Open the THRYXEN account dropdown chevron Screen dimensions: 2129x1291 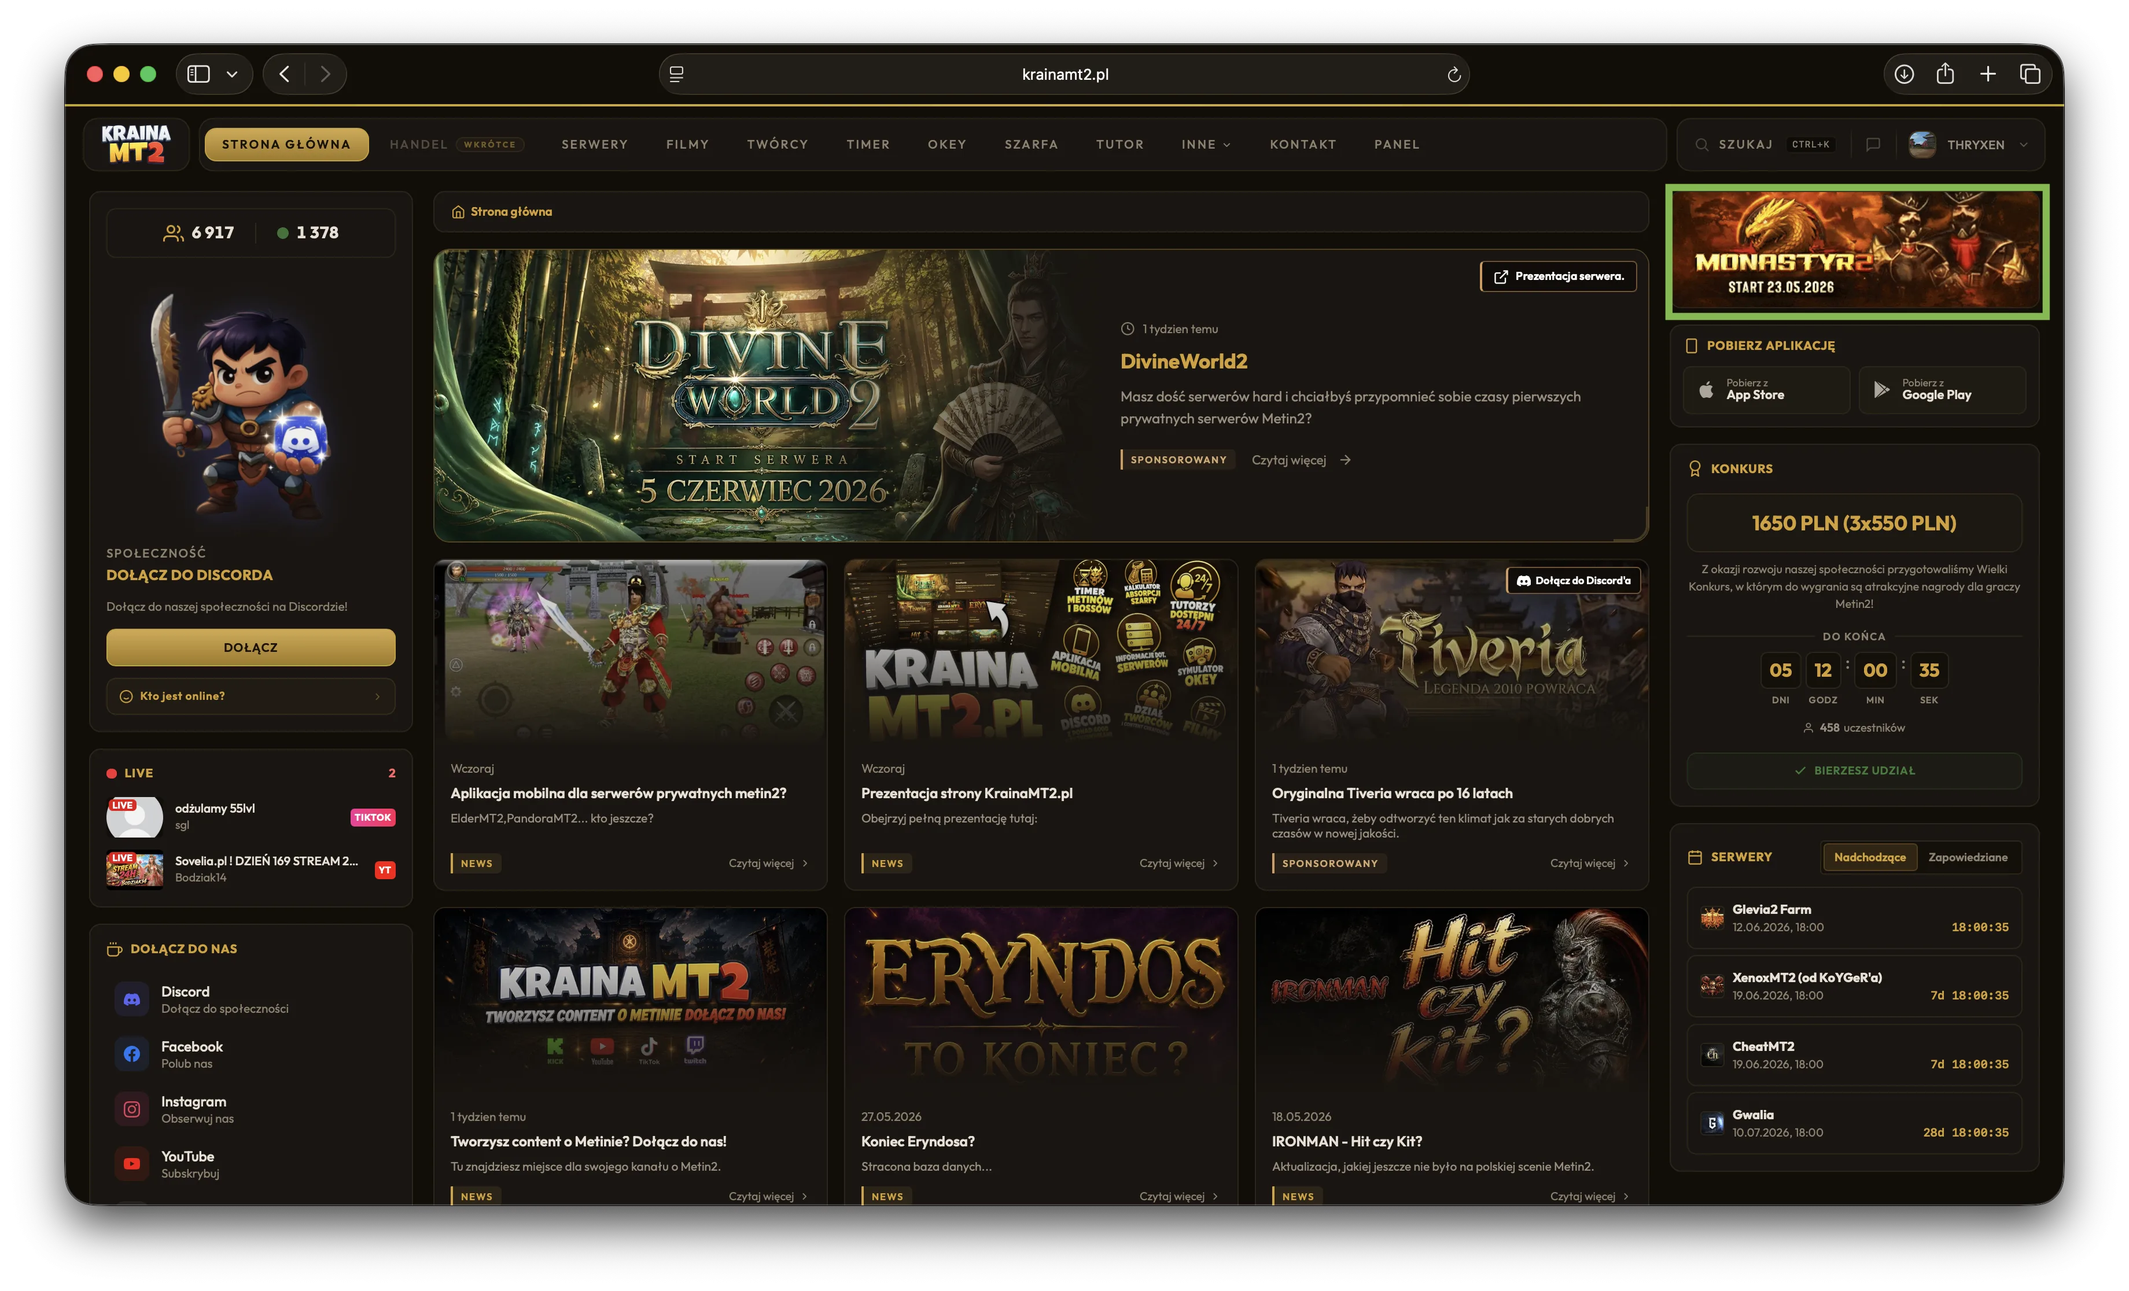[x=2023, y=144]
